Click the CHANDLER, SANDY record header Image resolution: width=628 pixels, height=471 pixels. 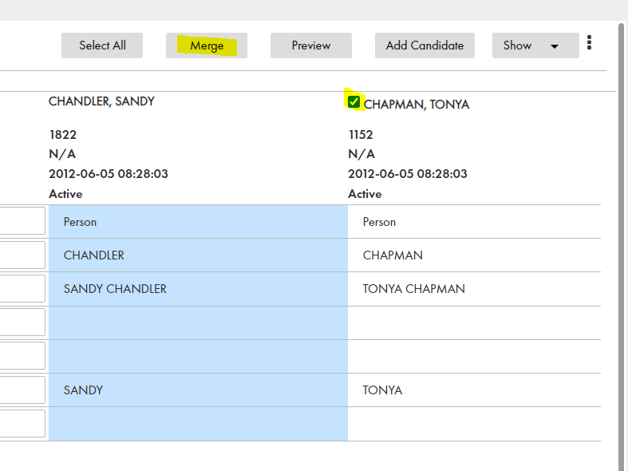pyautogui.click(x=101, y=101)
